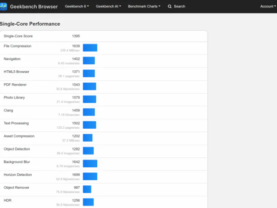Click the Search link in navbar

180,6
